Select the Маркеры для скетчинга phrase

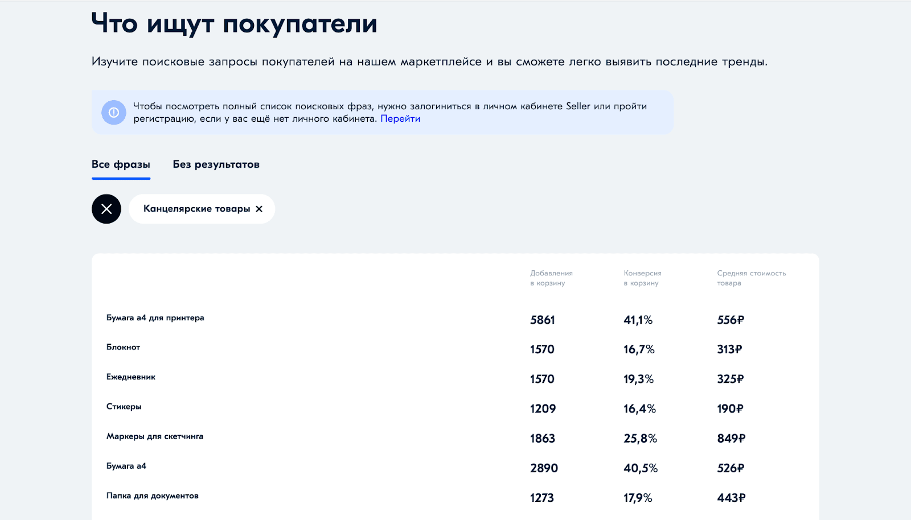click(154, 436)
